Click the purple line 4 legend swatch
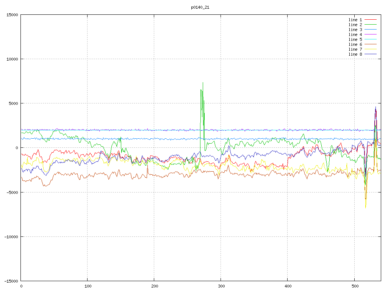Image resolution: width=388 pixels, height=291 pixels. point(371,34)
